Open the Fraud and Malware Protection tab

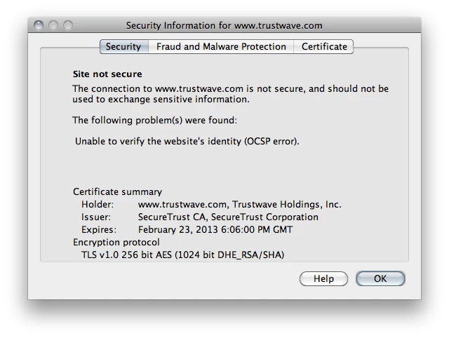pos(221,47)
